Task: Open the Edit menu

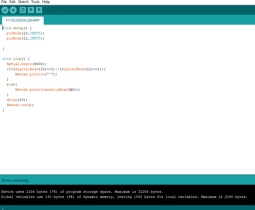Action: coord(12,2)
